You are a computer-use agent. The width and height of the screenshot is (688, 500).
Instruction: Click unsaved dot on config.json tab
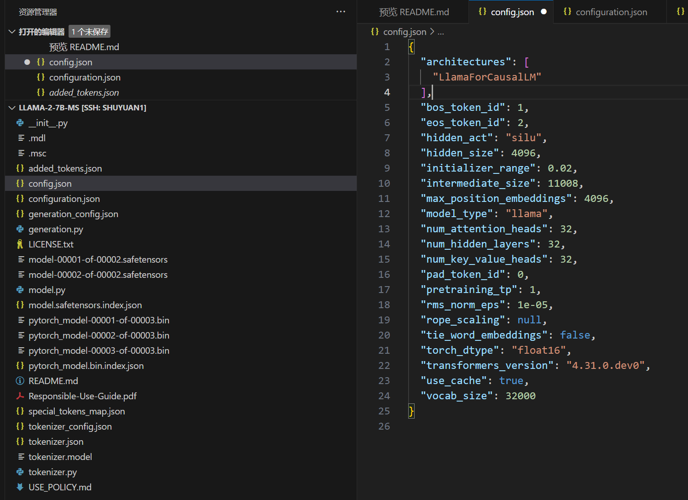click(544, 12)
